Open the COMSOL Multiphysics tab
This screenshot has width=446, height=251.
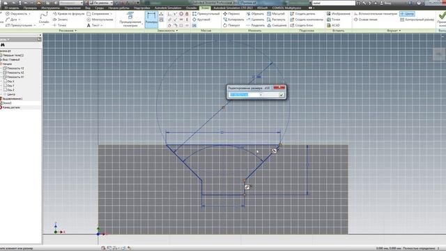(286, 8)
